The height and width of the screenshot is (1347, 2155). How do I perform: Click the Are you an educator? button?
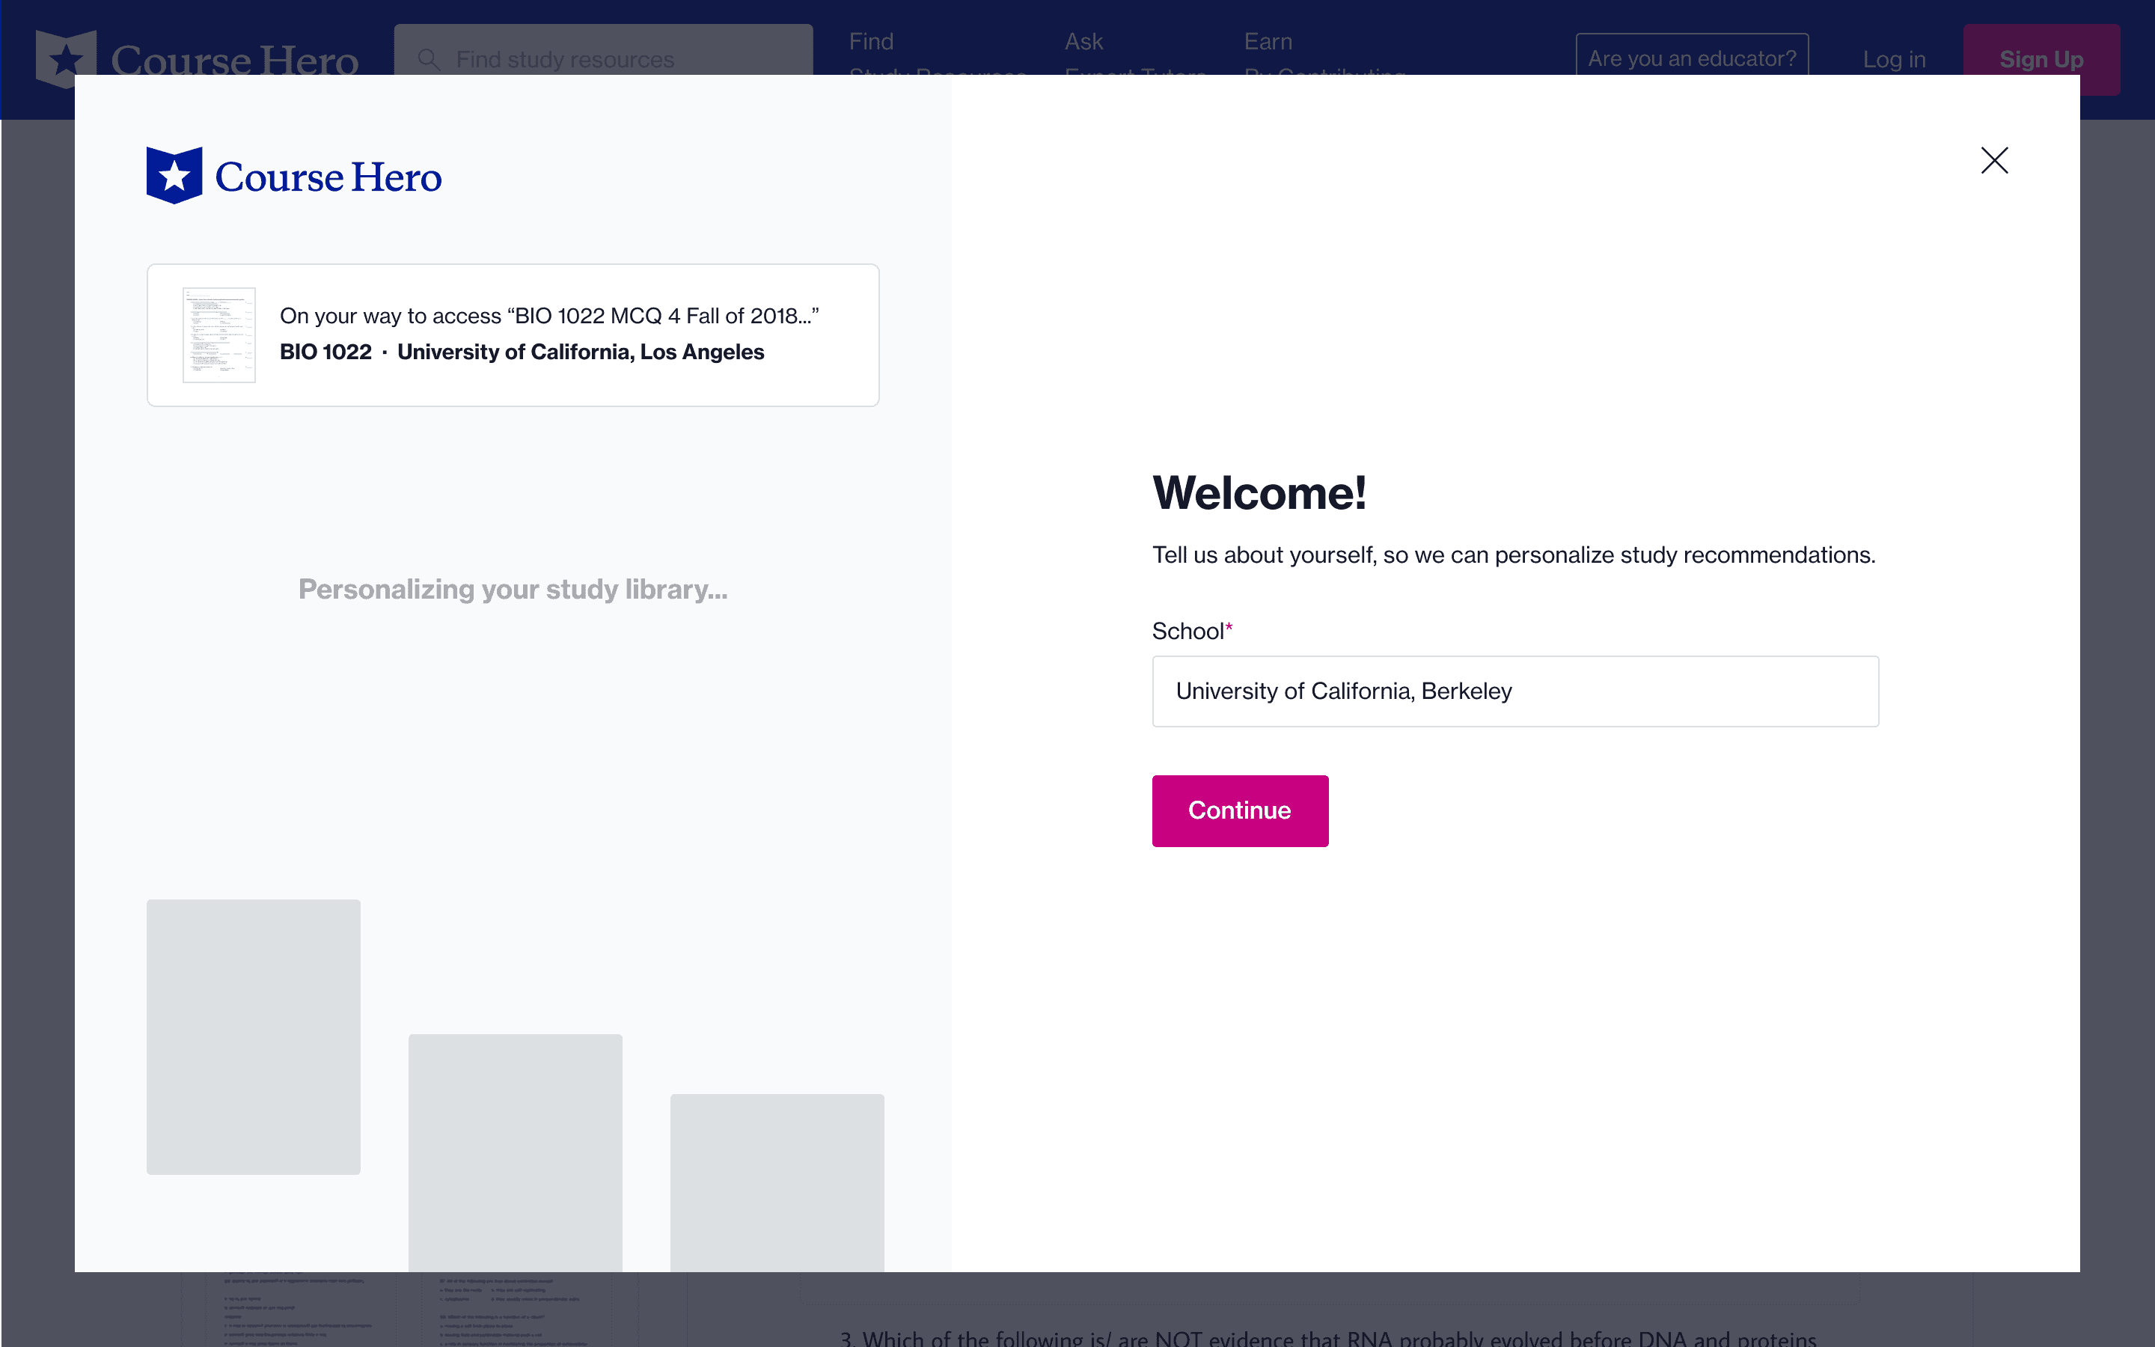point(1691,57)
